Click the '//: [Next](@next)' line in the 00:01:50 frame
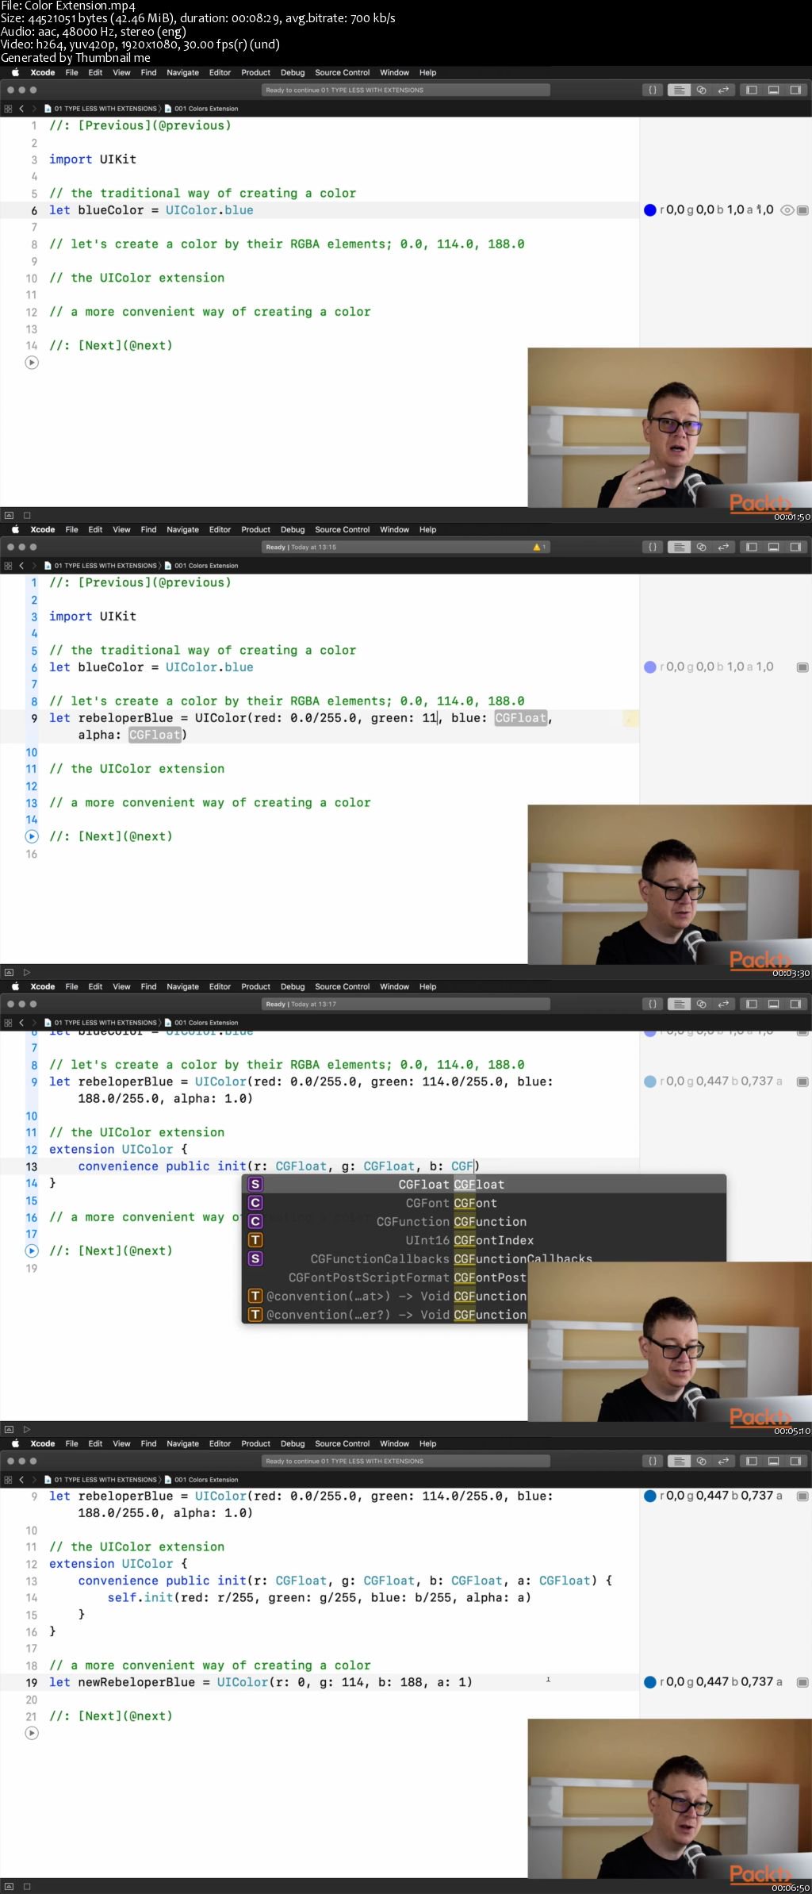The image size is (812, 1894). point(111,345)
